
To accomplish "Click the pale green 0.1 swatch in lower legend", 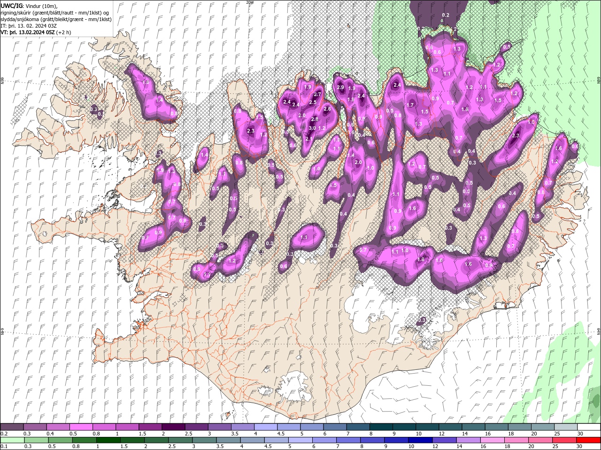I will point(13,440).
